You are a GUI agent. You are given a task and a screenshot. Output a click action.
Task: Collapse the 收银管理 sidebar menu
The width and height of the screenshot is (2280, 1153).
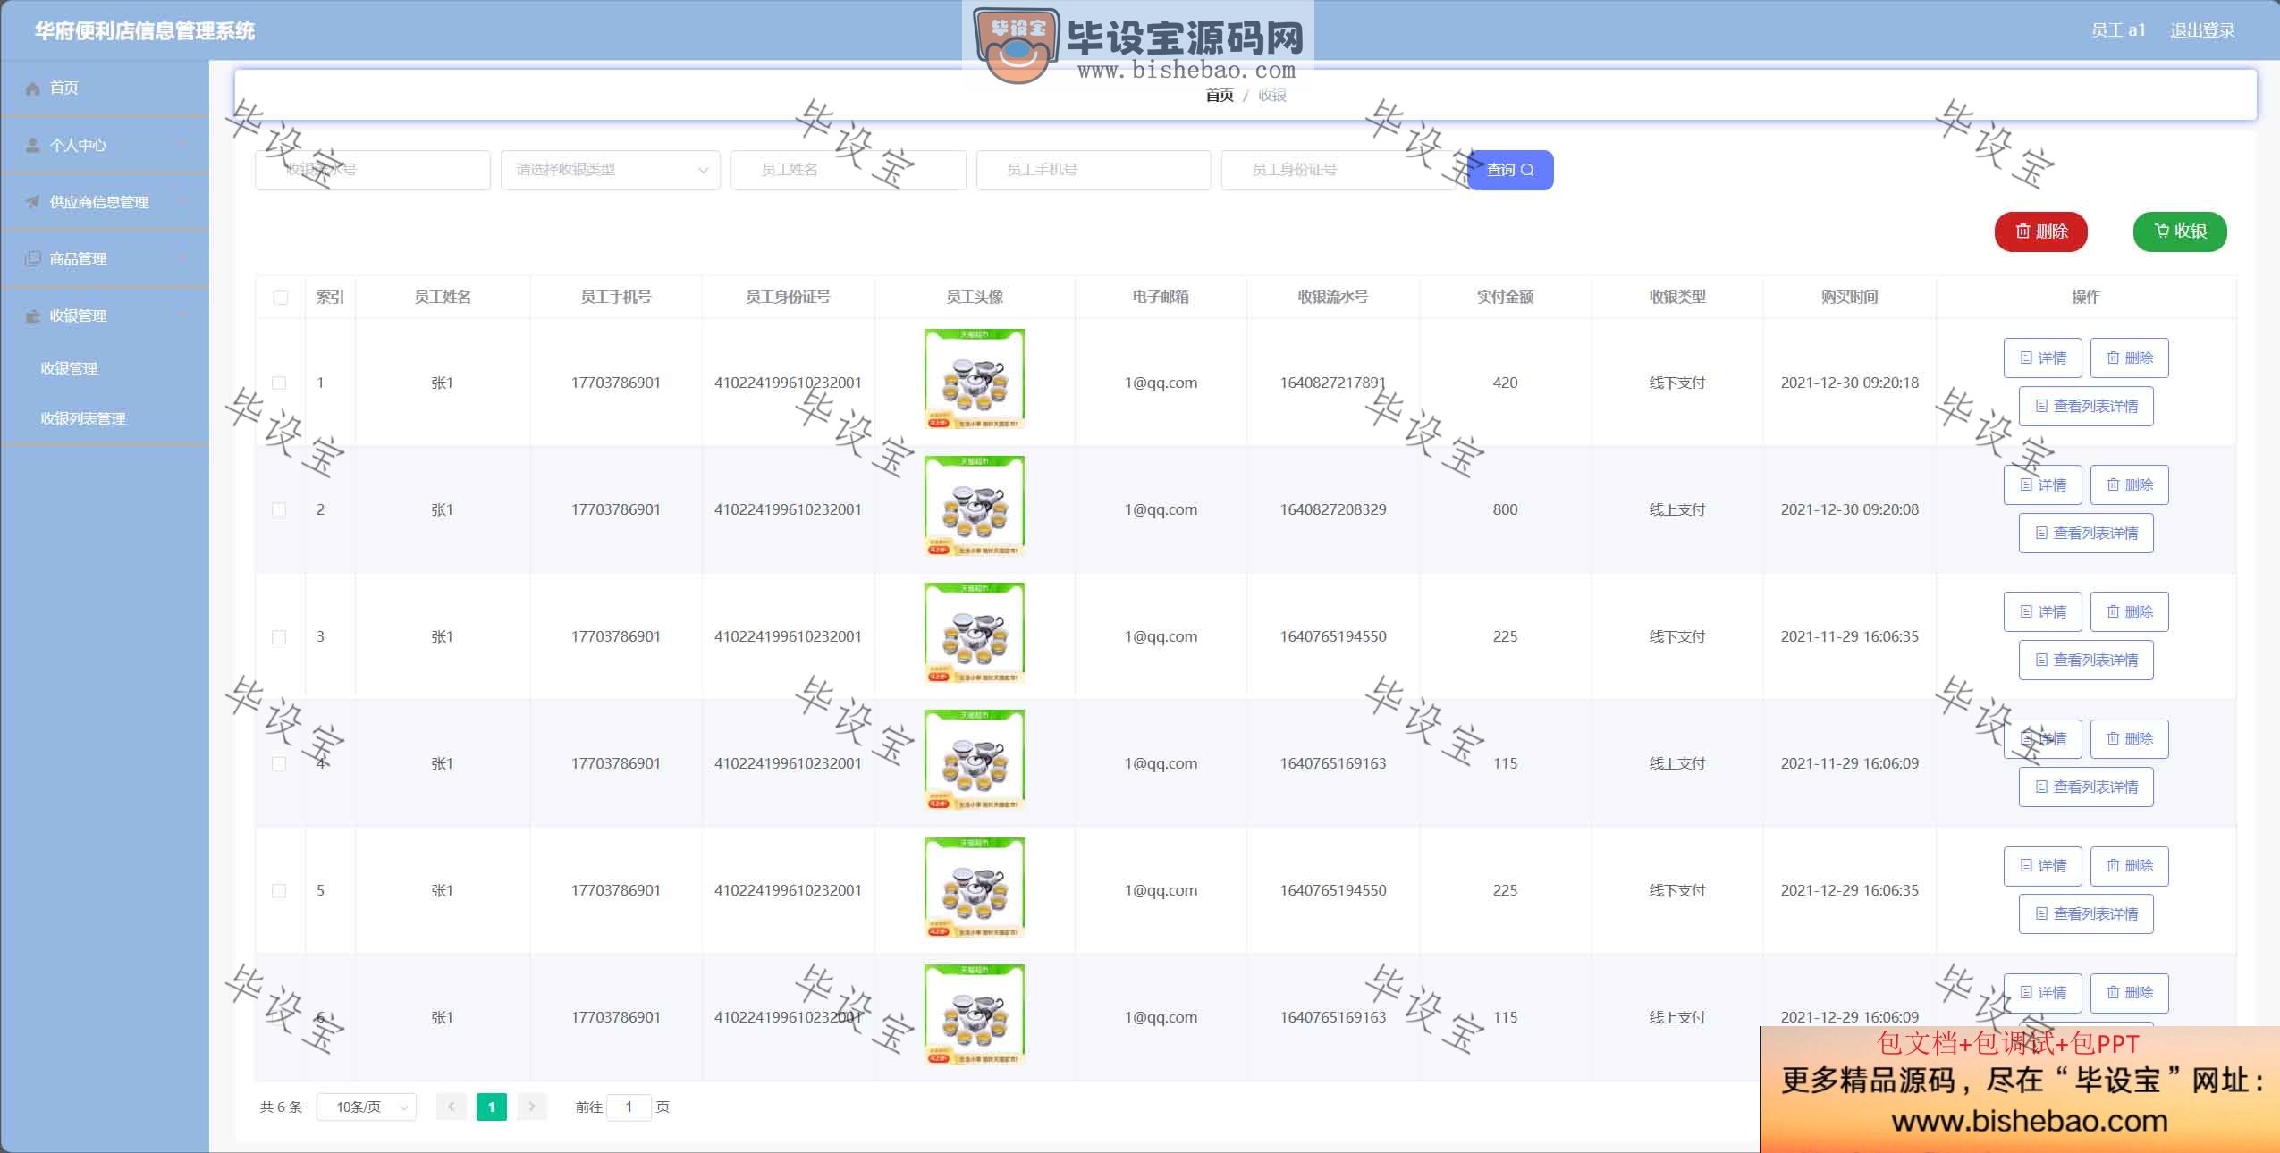pos(105,316)
